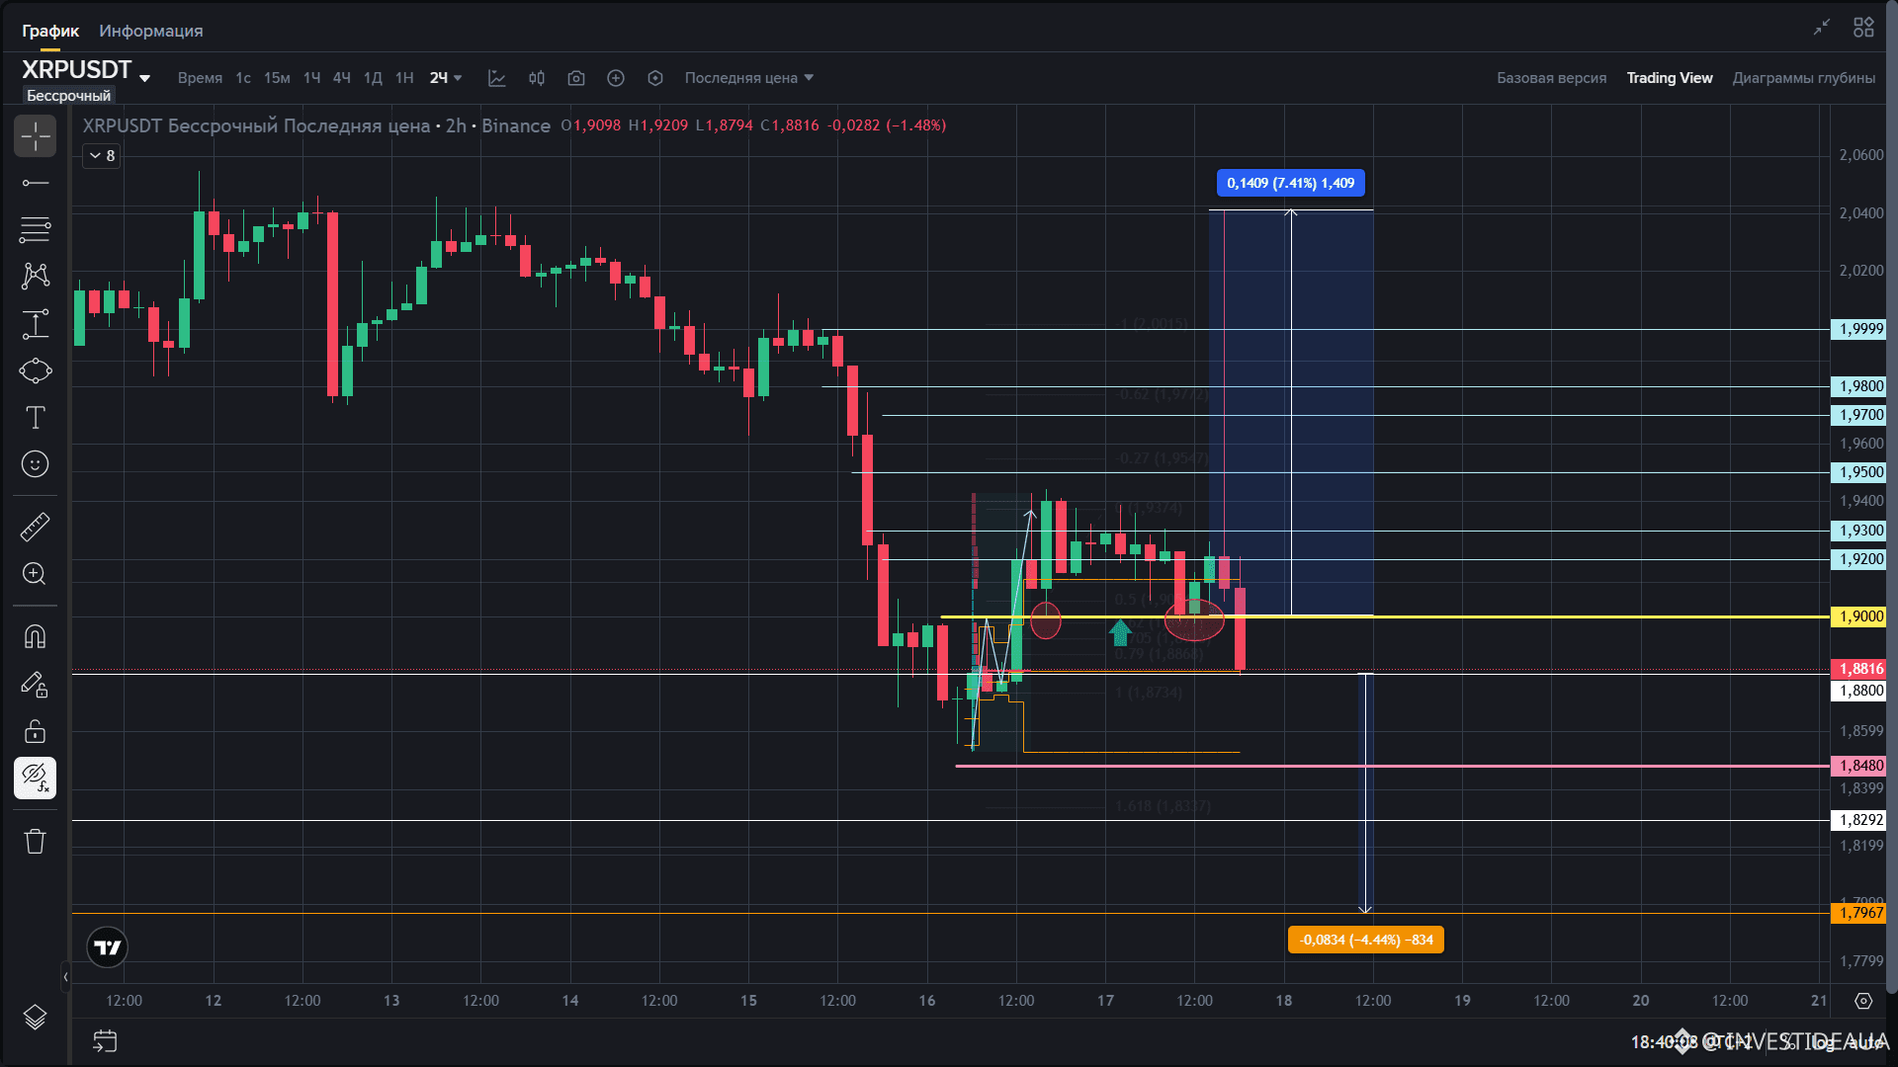
Task: Select the crosshair cursor tool
Action: click(x=35, y=136)
